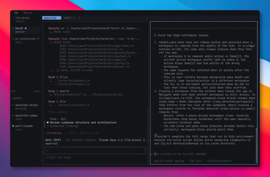Click the checkmark icon beside security-codex
270x177 pixels.
tap(13, 115)
